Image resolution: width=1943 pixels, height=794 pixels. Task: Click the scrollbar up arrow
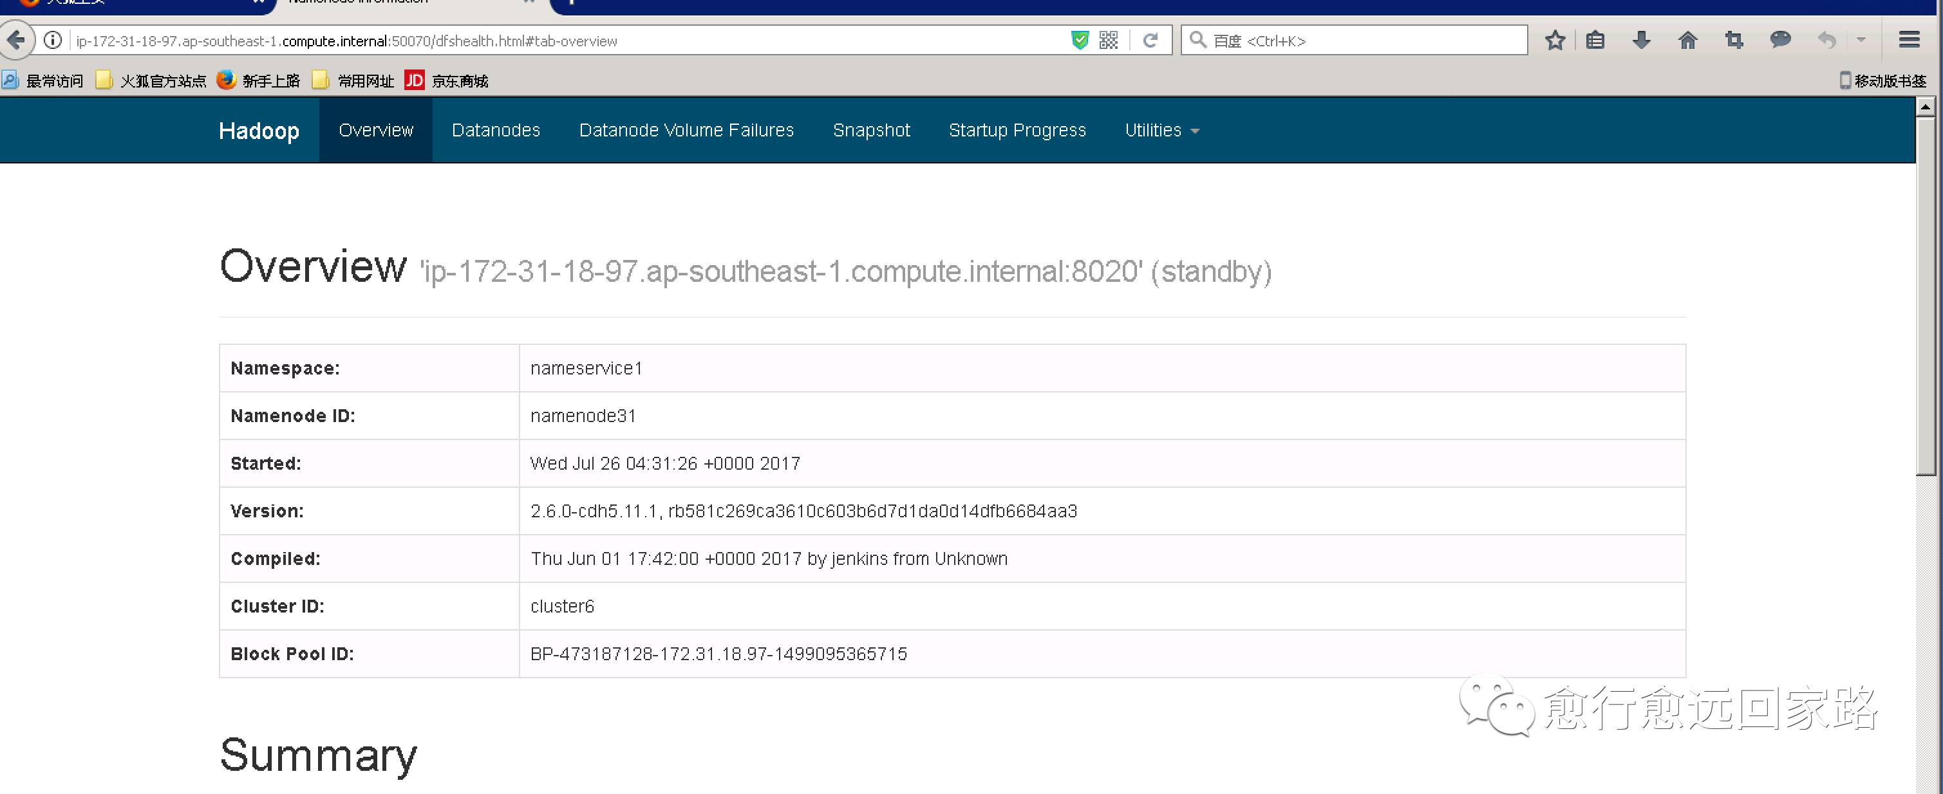tap(1926, 107)
